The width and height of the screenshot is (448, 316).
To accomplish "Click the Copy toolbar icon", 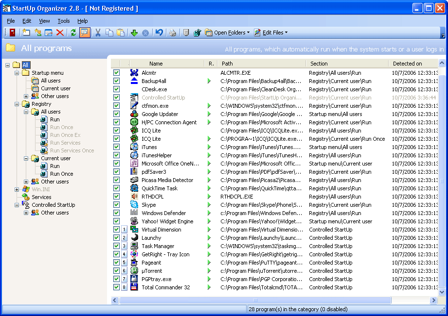I will (x=109, y=33).
